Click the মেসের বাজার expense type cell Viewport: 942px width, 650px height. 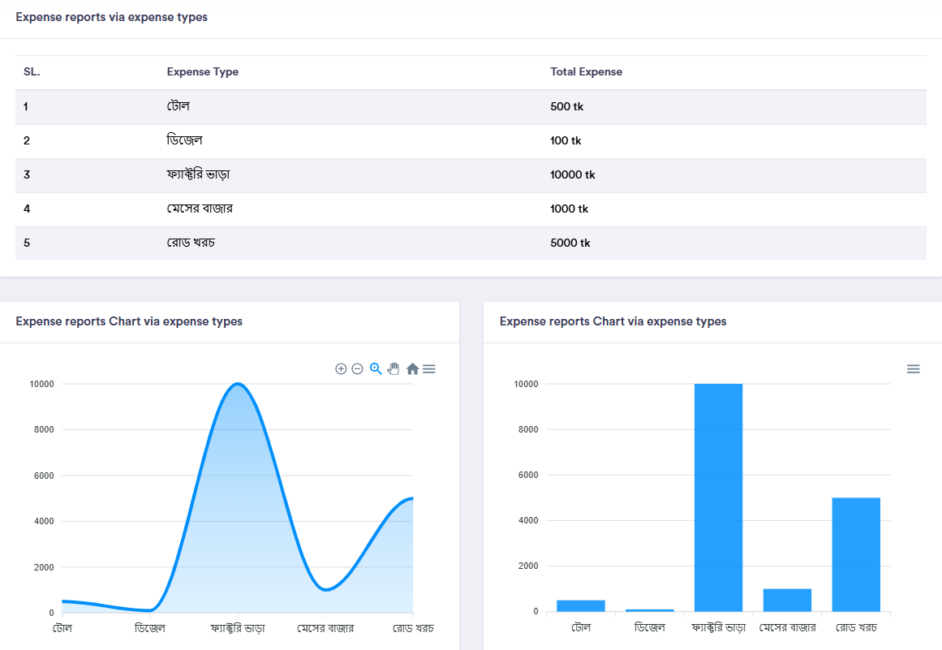(200, 209)
